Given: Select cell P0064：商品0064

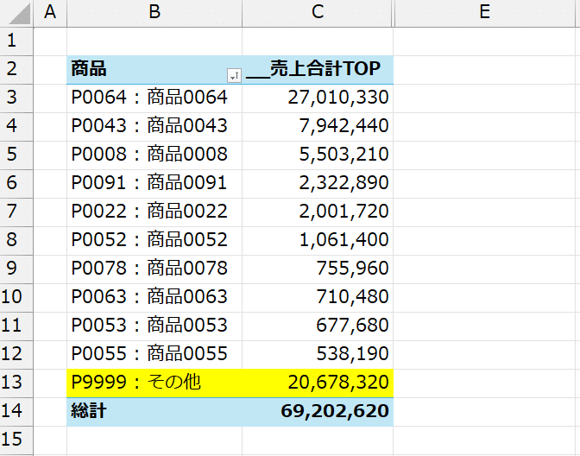Looking at the screenshot, I should click(154, 98).
